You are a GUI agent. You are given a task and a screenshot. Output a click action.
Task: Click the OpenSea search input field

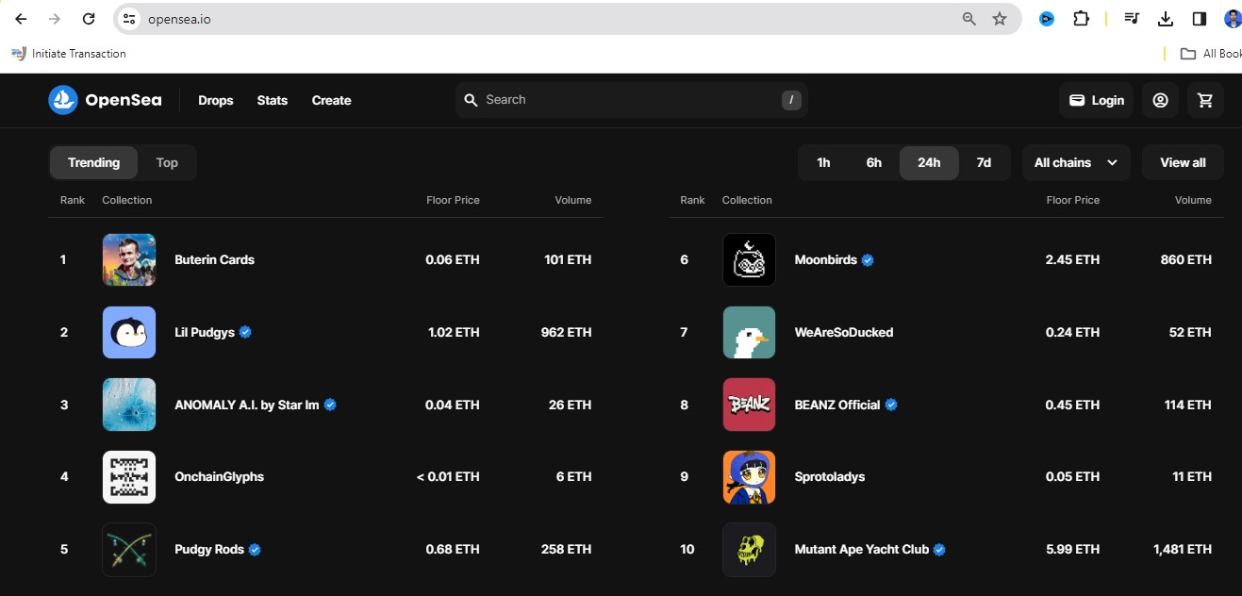632,100
